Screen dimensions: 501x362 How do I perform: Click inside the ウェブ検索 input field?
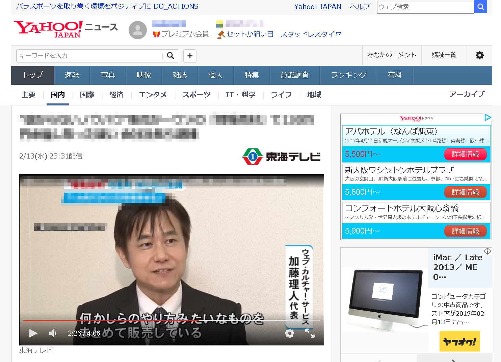point(425,7)
